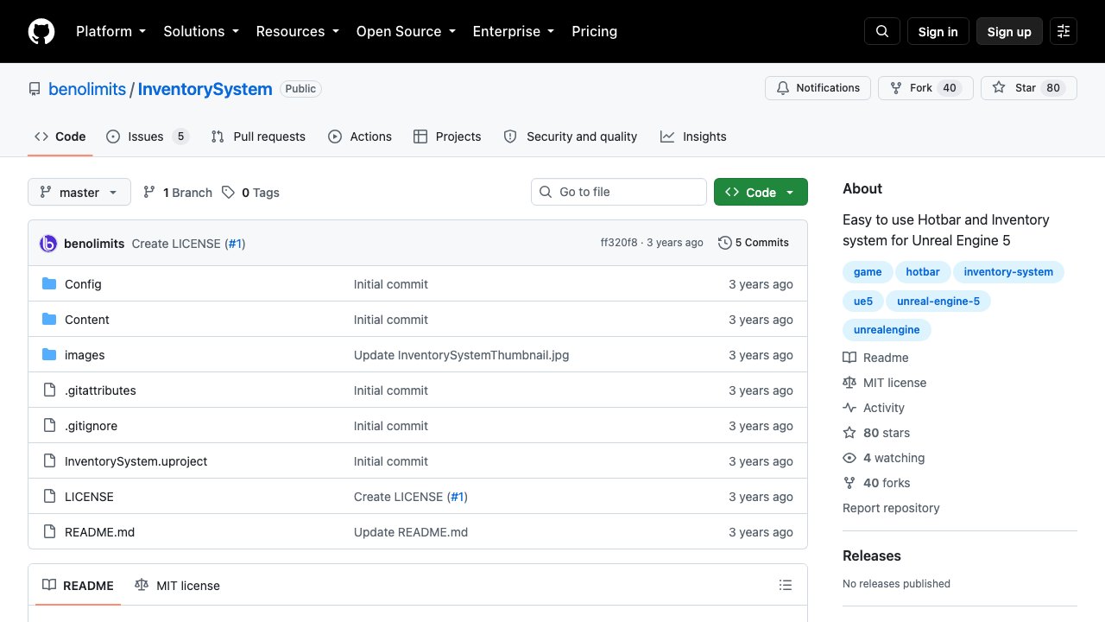Screen dimensions: 1105x622
Task: Switch to the Actions tab
Action: pyautogui.click(x=360, y=136)
